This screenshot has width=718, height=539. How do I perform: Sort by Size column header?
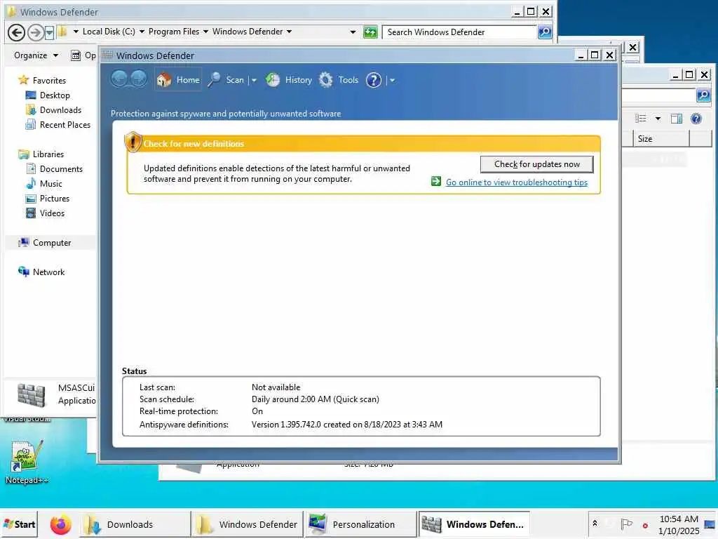point(661,139)
